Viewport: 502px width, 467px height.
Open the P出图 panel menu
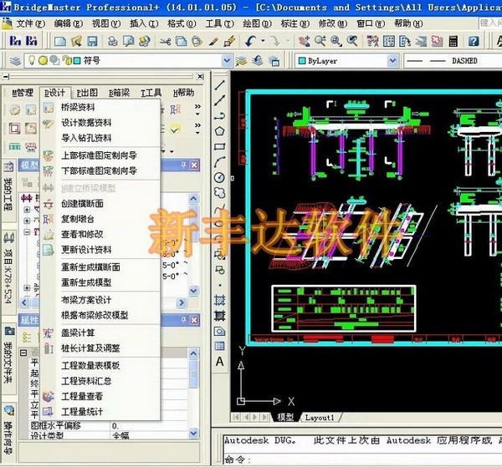[x=87, y=93]
